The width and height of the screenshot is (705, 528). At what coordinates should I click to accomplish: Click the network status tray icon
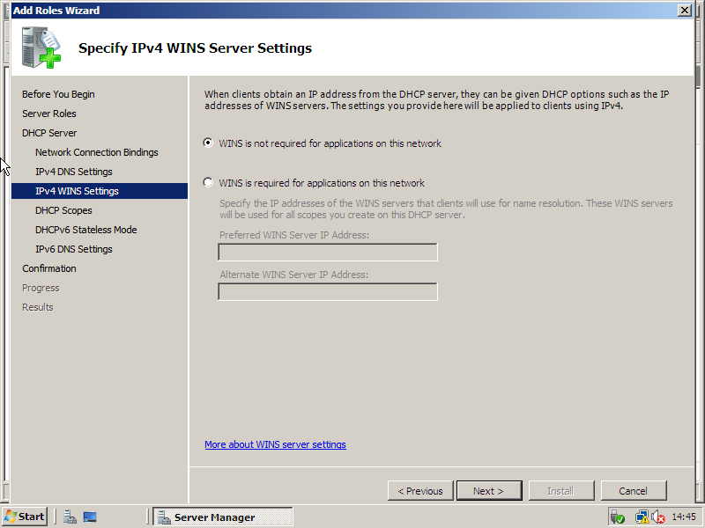point(642,517)
